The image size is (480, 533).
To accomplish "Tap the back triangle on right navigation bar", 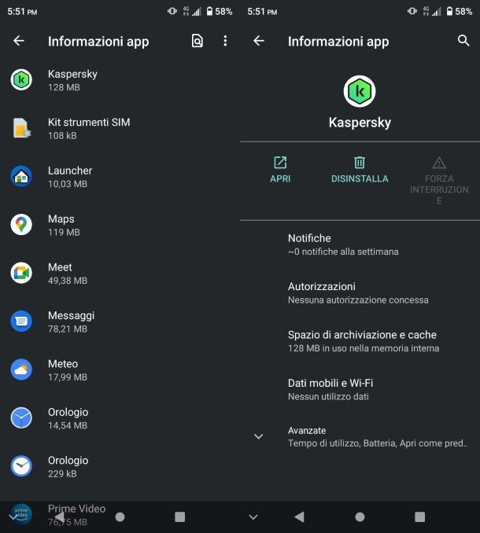I will 299,517.
